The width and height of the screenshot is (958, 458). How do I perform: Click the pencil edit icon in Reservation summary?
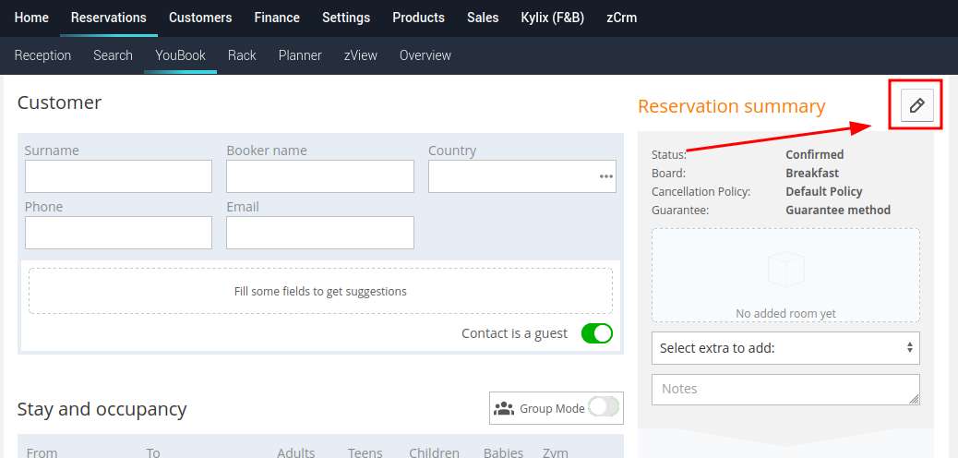(x=916, y=105)
